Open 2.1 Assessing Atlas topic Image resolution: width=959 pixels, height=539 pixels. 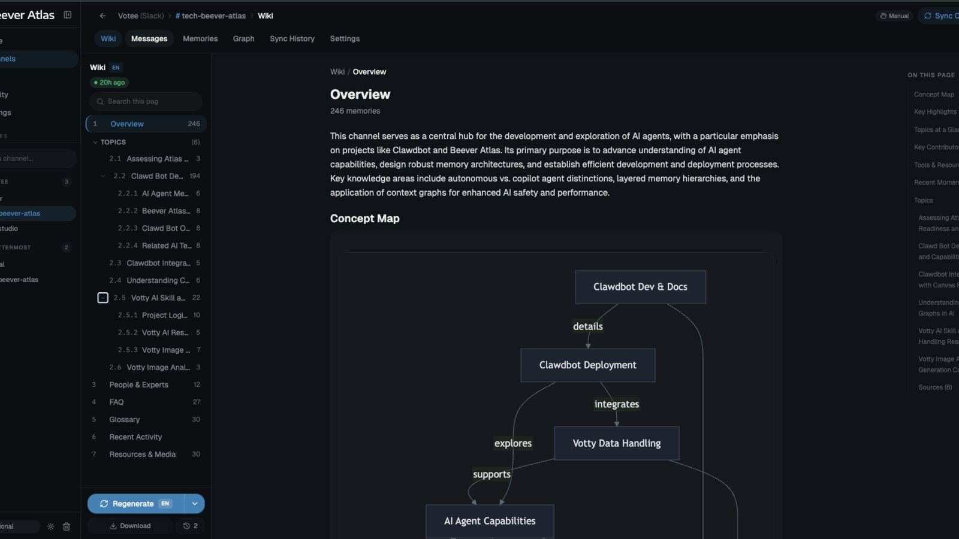[x=154, y=159]
